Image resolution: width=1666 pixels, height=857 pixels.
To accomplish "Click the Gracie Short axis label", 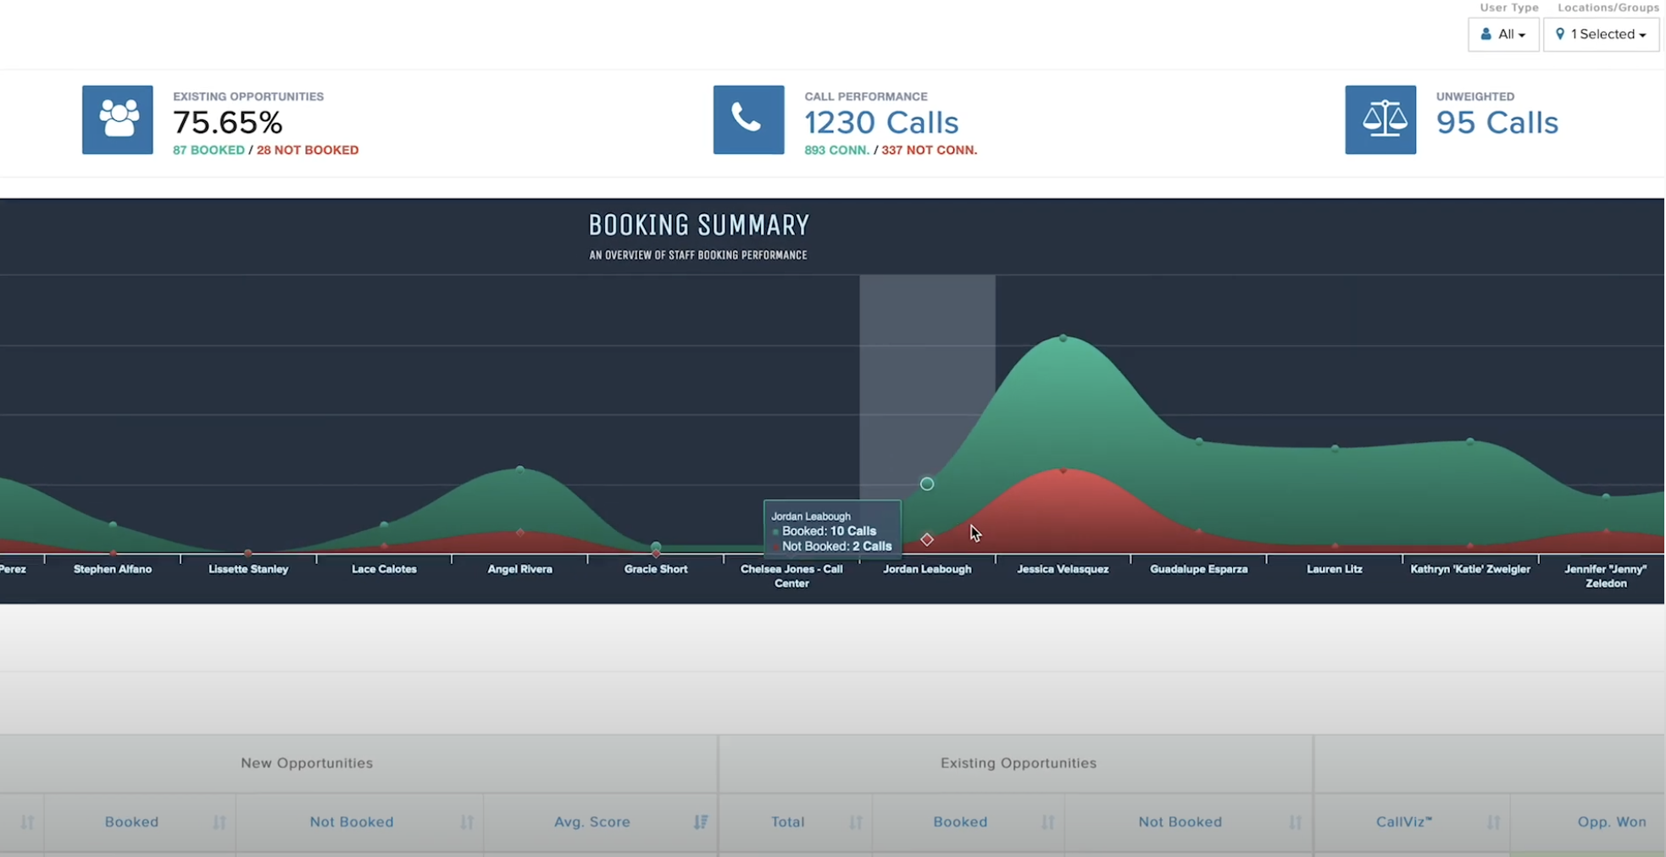I will click(656, 569).
